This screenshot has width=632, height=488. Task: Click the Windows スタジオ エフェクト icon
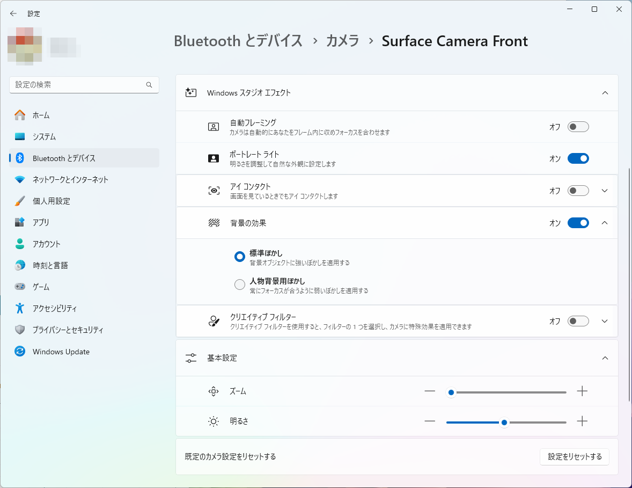191,92
